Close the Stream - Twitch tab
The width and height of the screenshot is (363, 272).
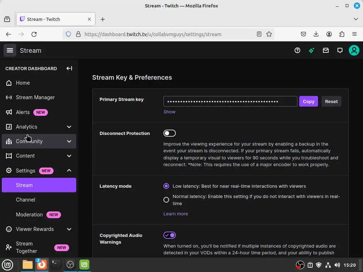89,19
